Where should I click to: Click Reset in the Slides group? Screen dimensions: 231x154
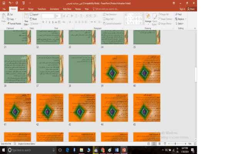pos(34,19)
